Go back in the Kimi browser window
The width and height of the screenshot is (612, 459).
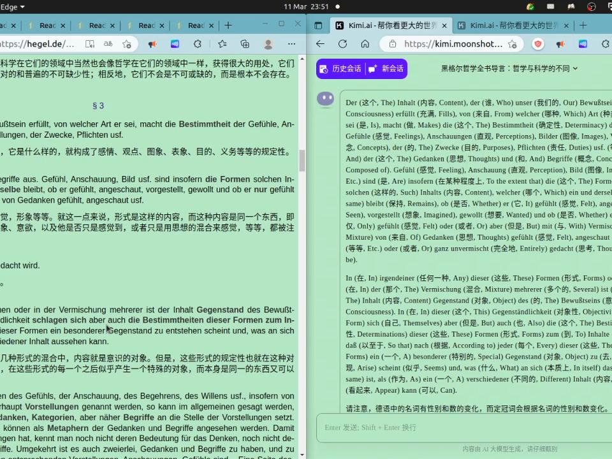click(319, 45)
